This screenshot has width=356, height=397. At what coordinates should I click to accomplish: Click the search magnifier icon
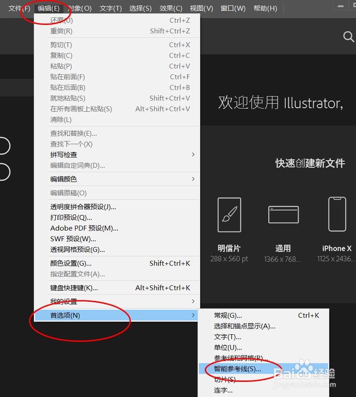click(348, 36)
